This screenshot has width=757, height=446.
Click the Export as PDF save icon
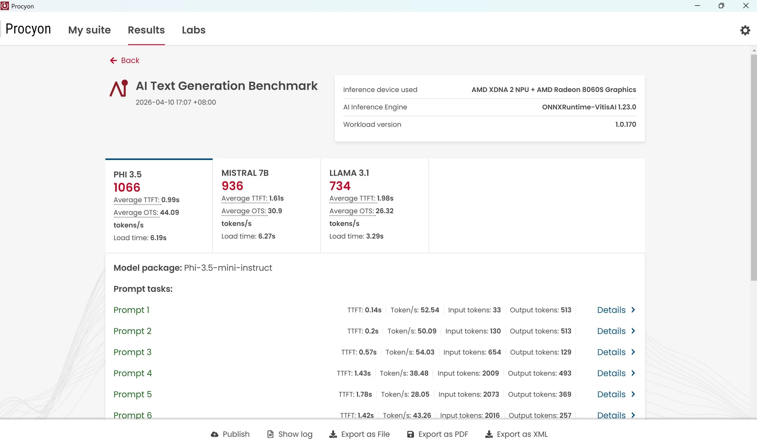click(410, 434)
